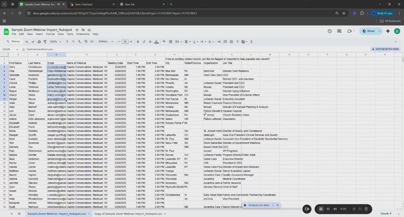
Task: Toggle strikethrough formatting
Action: [150, 42]
